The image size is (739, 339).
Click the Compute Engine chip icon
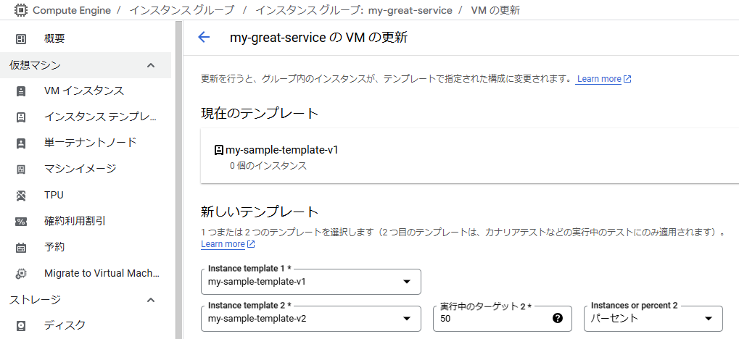20,10
